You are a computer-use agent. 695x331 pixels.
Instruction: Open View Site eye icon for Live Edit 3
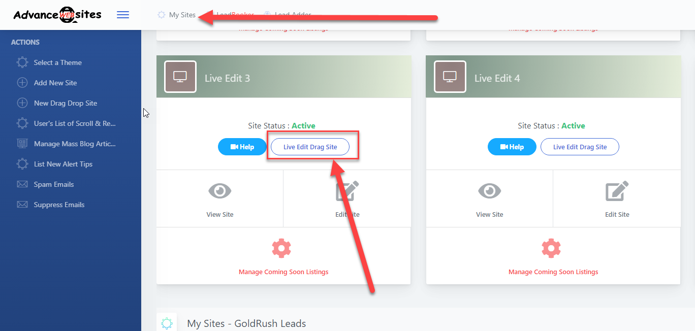coord(220,191)
